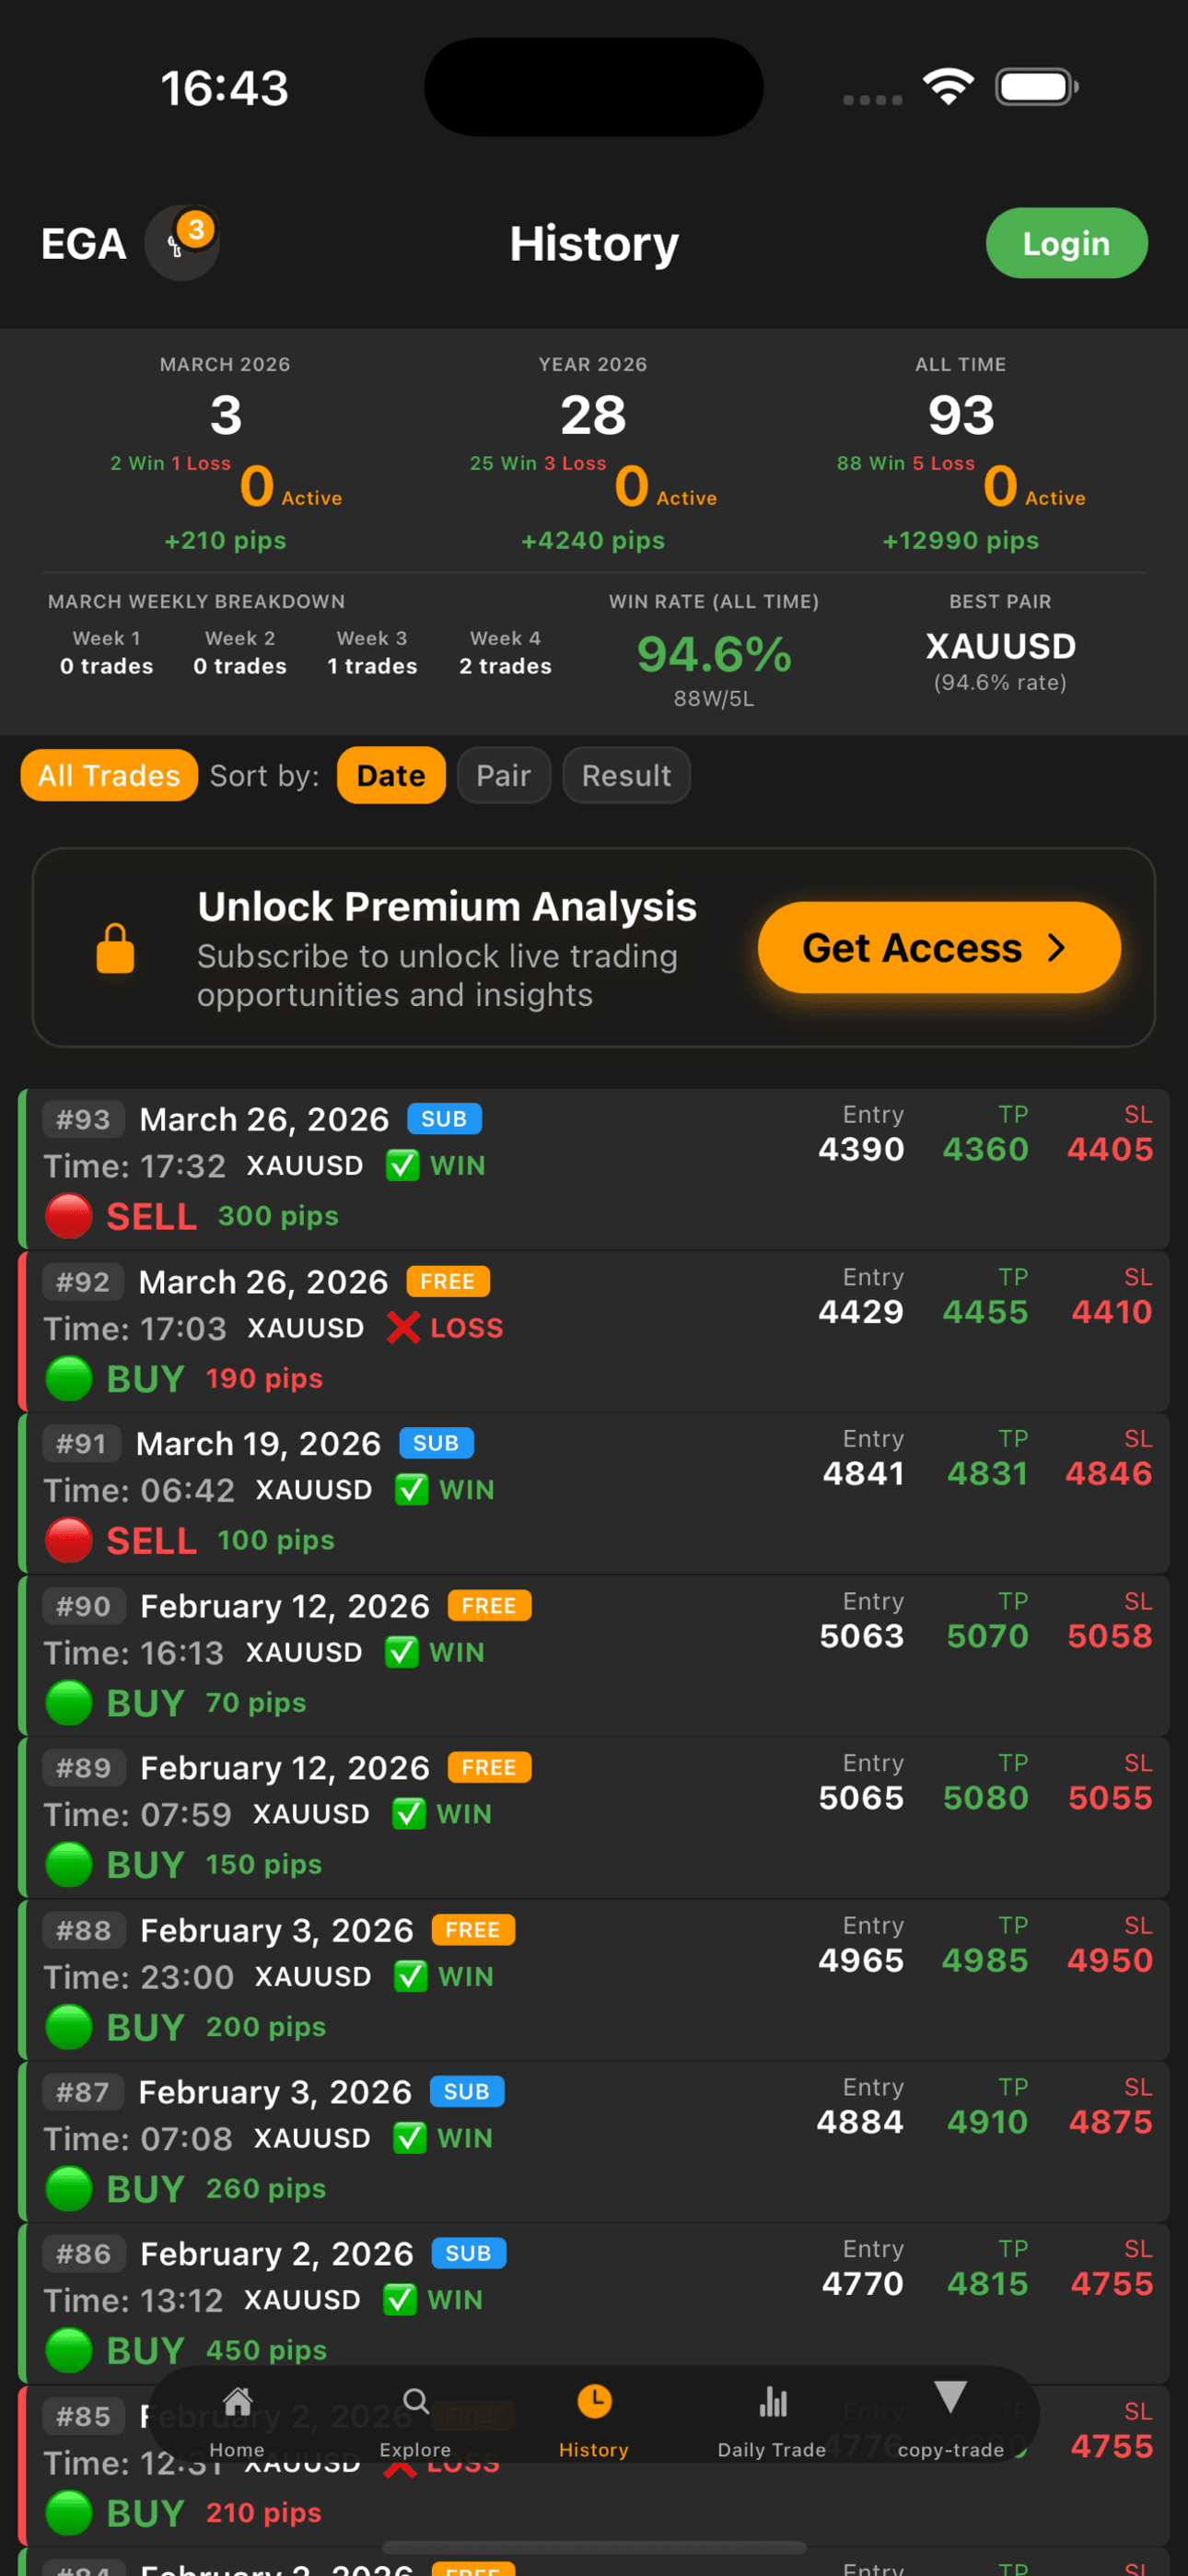Tap the red X loss icon on trade #92
Image resolution: width=1188 pixels, height=2576 pixels.
click(403, 1328)
